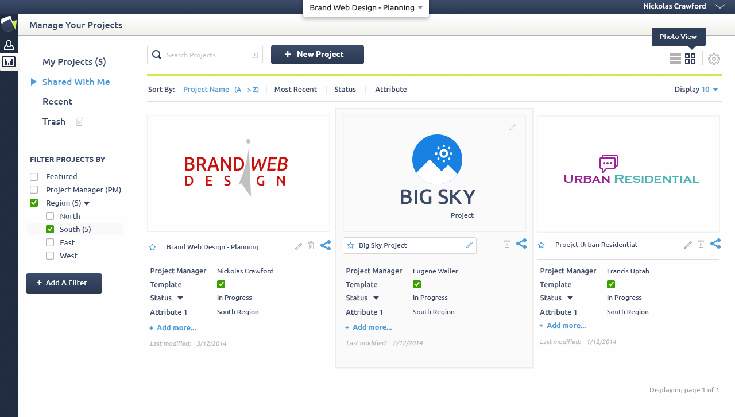Select Shared With Me in sidebar

[76, 82]
